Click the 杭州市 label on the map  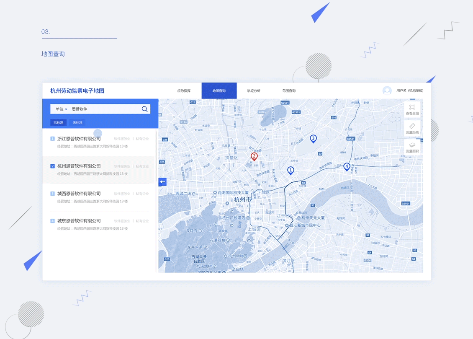(x=242, y=199)
